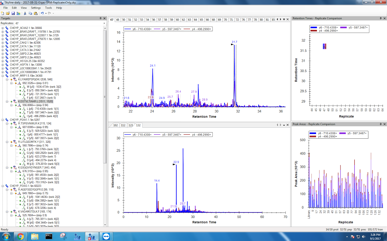Open the Settings menu
Viewport: 387px width, 241px height.
pyautogui.click(x=35, y=8)
